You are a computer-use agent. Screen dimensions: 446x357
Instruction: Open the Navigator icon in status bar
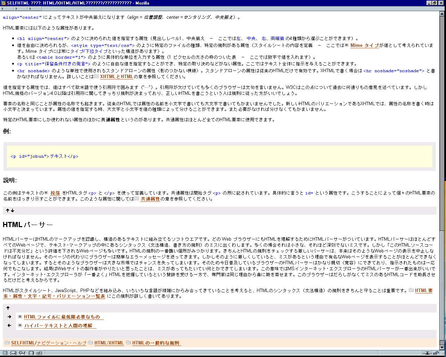5,353
